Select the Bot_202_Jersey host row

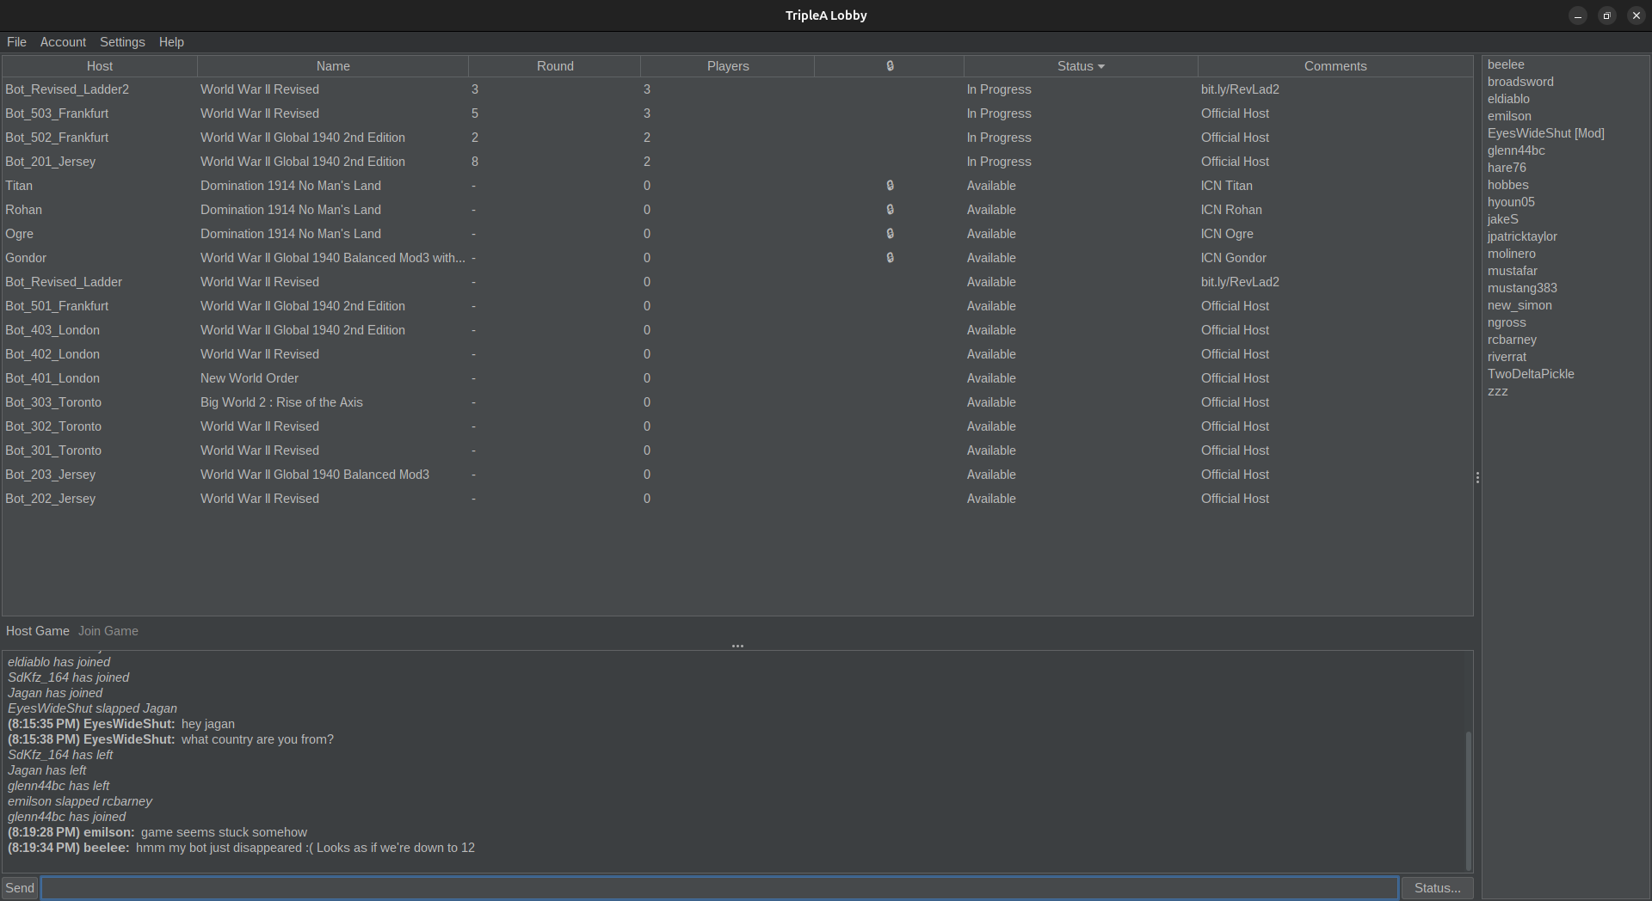(x=737, y=499)
